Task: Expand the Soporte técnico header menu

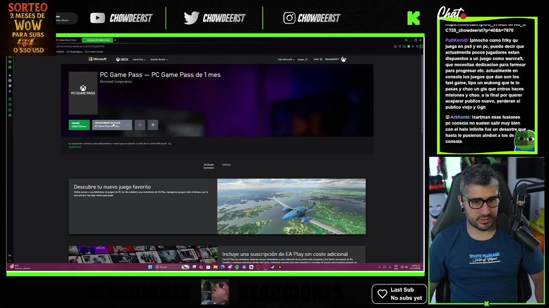Action: pyautogui.click(x=159, y=59)
